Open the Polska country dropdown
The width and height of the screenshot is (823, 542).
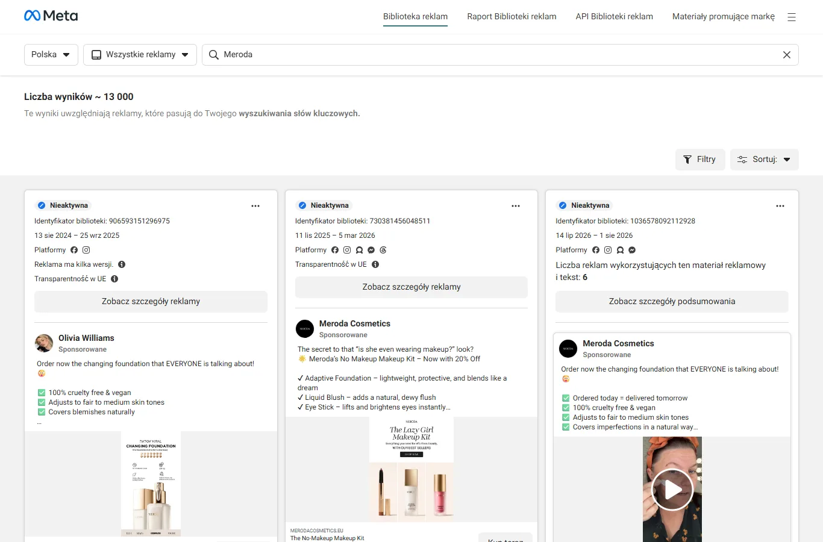51,55
